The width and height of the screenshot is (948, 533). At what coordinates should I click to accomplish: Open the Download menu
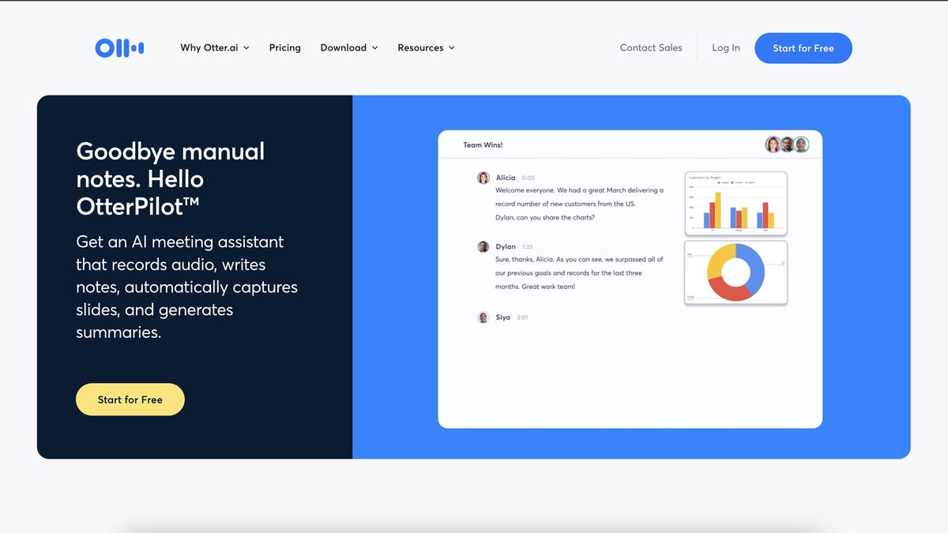(349, 48)
